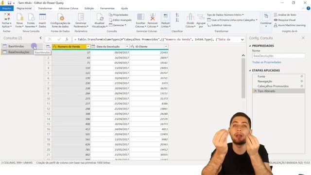Open Cabeçalhos Promovidos step settings gear
Viewport: 311px width, 175px height.
(302, 86)
